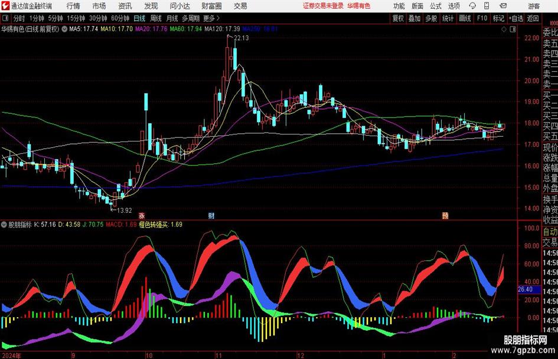Click the mobile phone icon in title bar
Viewport: 558px width, 359px height.
pyautogui.click(x=487, y=6)
